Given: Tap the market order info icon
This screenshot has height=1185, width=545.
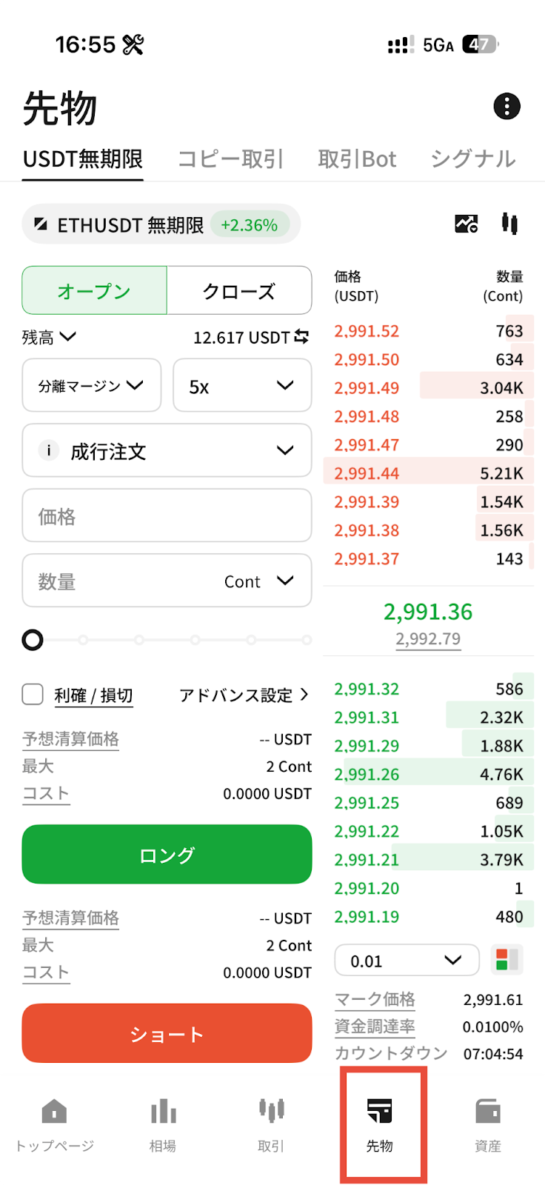Looking at the screenshot, I should click(x=49, y=450).
